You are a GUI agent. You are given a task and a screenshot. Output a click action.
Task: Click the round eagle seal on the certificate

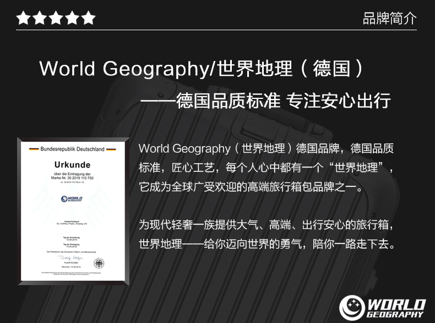click(99, 263)
